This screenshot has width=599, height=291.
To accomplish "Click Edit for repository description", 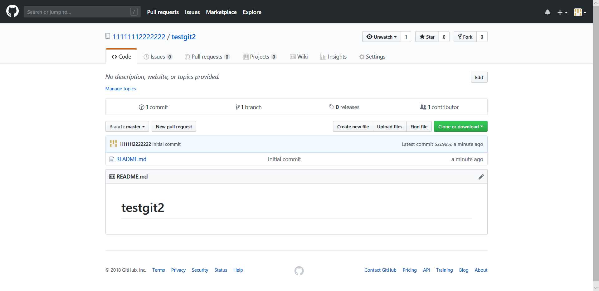I will point(479,77).
